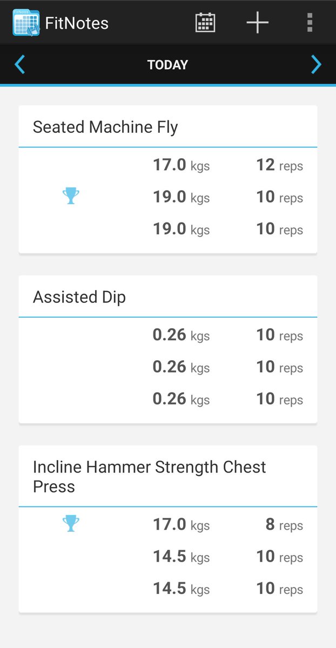The height and width of the screenshot is (648, 336).
Task: Select first Assisted Dip 0.26 kgs set
Action: click(168, 335)
